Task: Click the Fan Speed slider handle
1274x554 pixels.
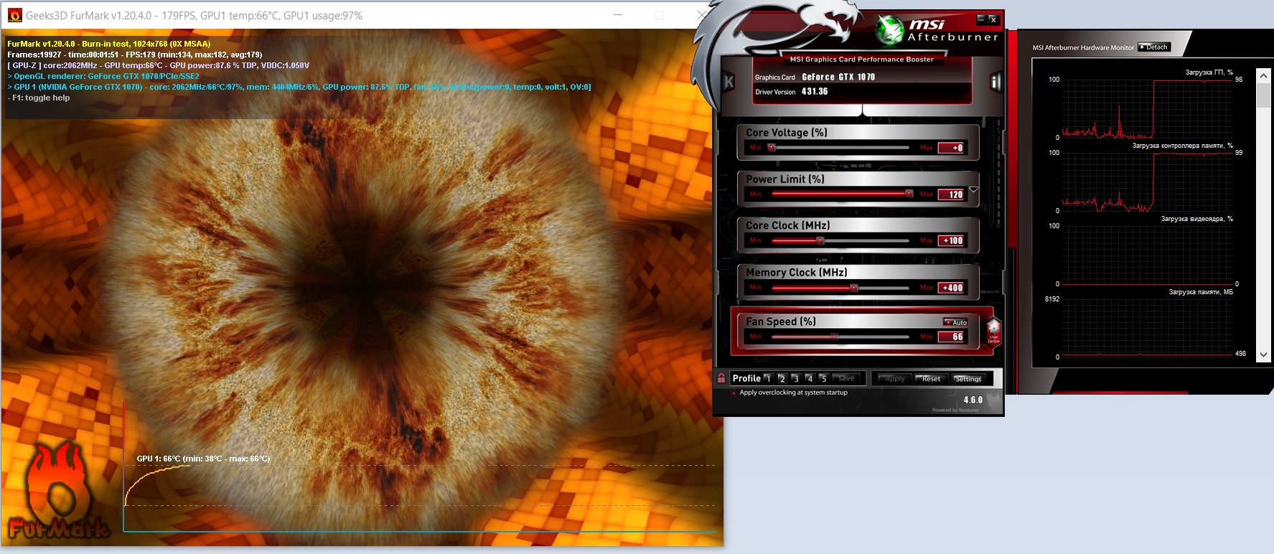Action: (834, 337)
